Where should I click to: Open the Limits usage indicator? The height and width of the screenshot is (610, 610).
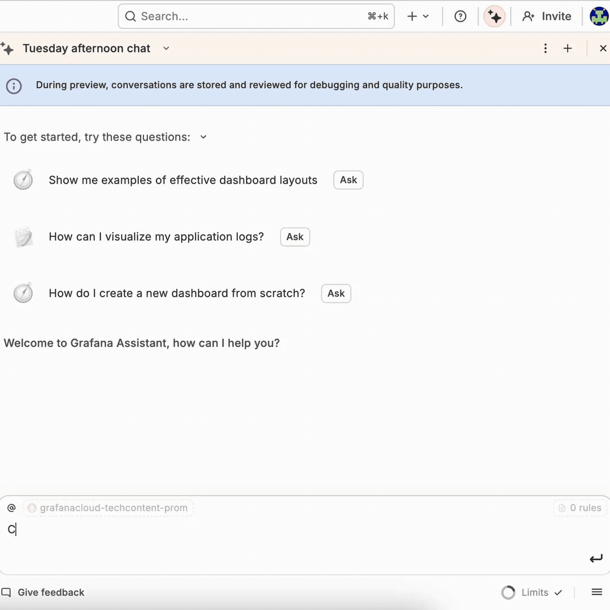pos(532,592)
